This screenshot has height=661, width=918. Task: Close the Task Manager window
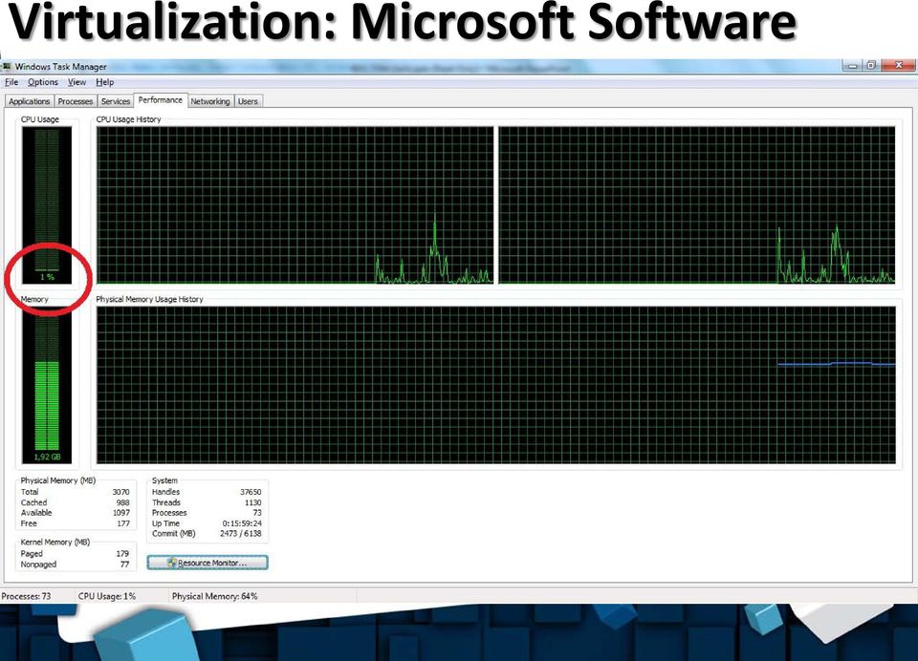[x=899, y=66]
